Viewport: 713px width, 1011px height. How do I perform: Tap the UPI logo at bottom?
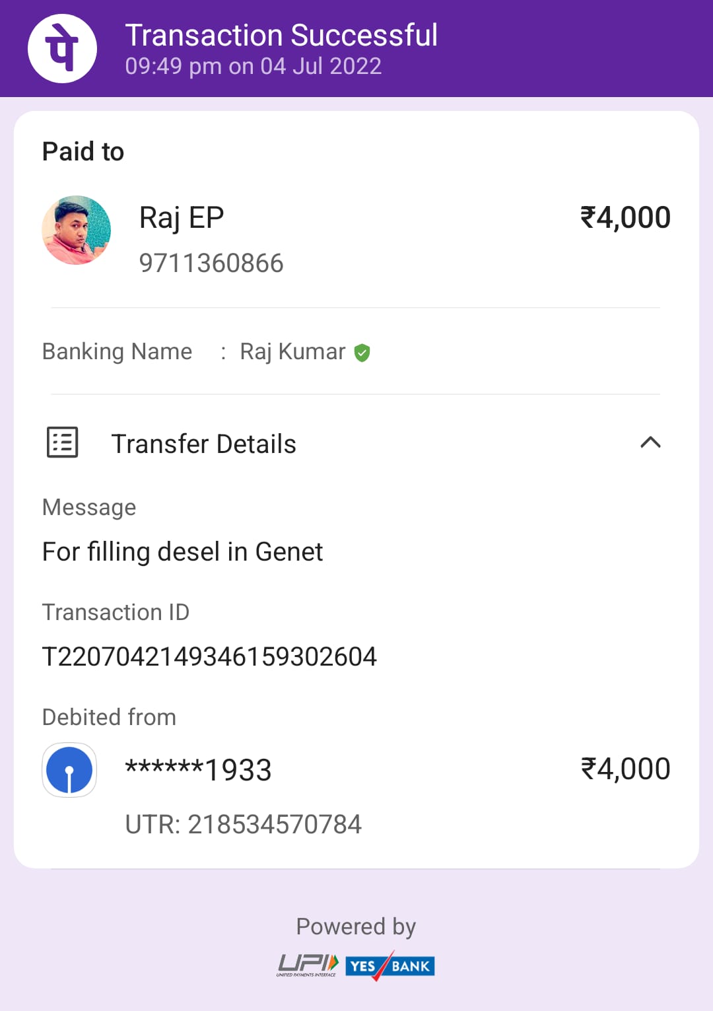[x=308, y=965]
